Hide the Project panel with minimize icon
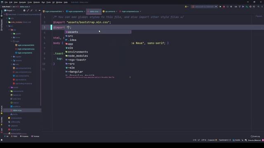This screenshot has width=264, height=148. (x=40, y=10)
